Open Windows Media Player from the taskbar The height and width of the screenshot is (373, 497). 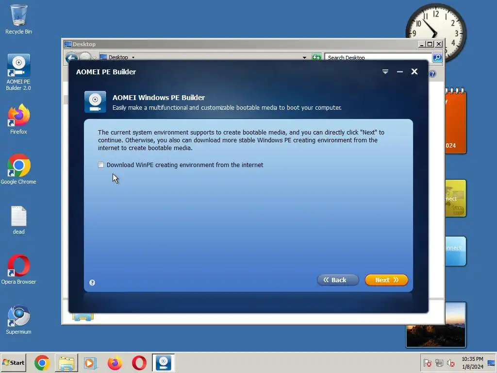pos(90,363)
